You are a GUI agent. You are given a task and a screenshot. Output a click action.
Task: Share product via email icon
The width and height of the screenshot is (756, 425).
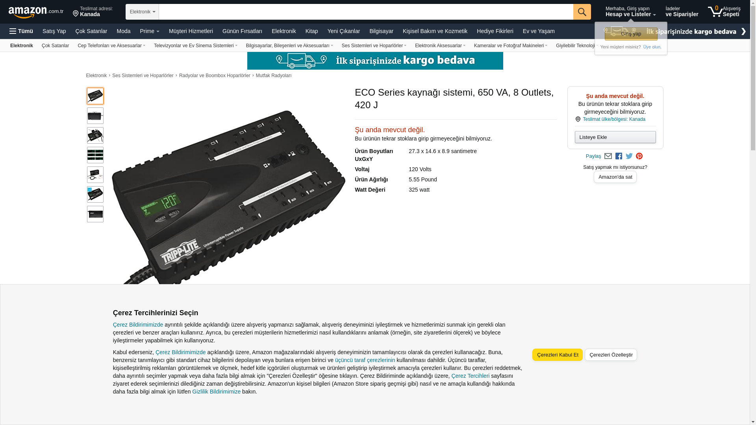point(608,156)
